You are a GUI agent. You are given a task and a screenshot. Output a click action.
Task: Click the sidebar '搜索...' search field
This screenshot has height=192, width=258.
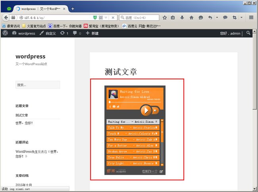(38, 85)
